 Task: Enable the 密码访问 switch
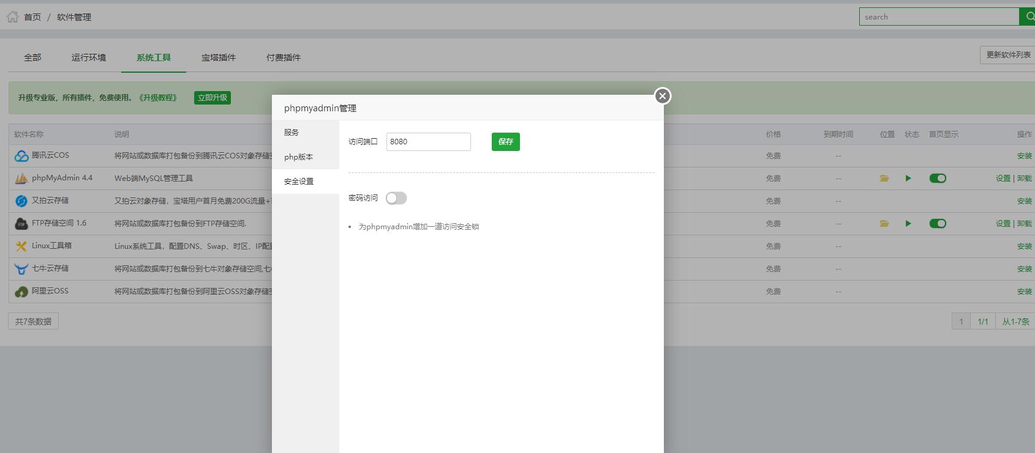396,198
